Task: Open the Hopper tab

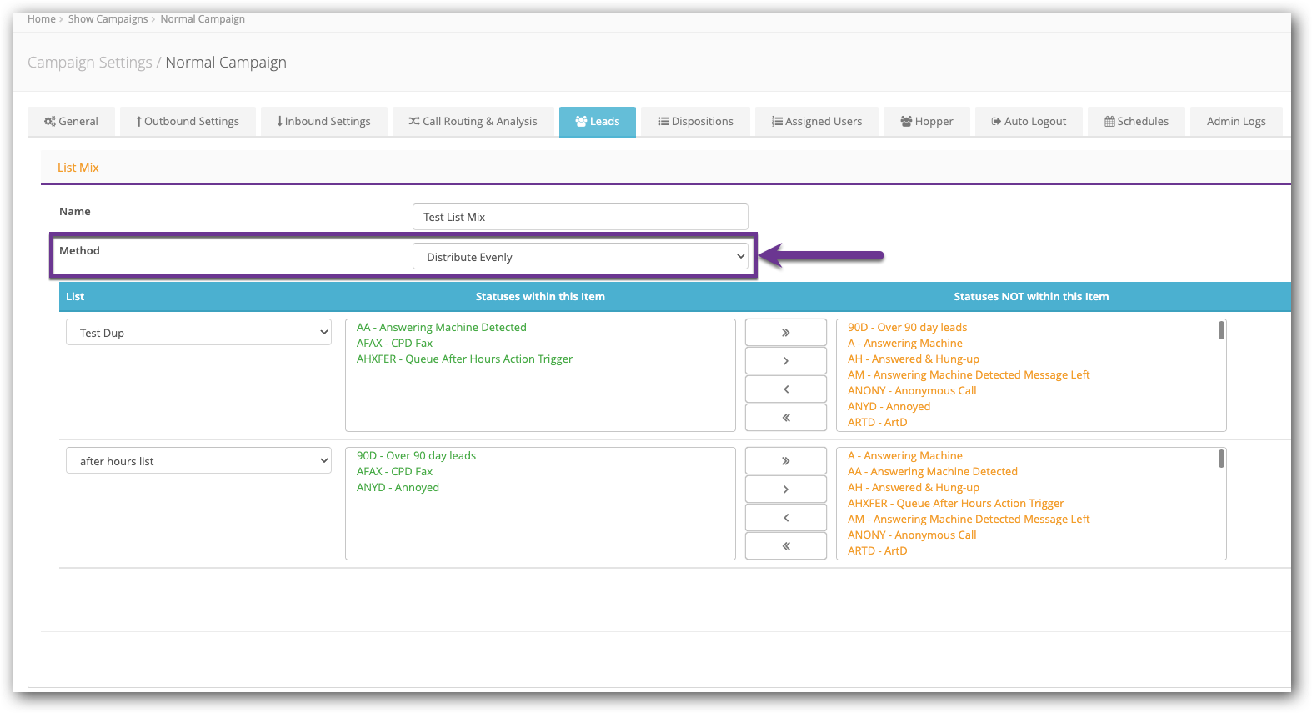Action: pos(926,121)
